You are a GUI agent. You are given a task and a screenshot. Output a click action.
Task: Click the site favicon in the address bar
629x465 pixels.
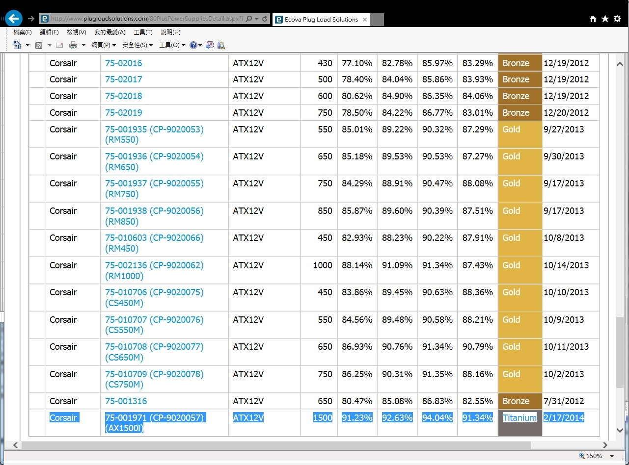tap(45, 19)
